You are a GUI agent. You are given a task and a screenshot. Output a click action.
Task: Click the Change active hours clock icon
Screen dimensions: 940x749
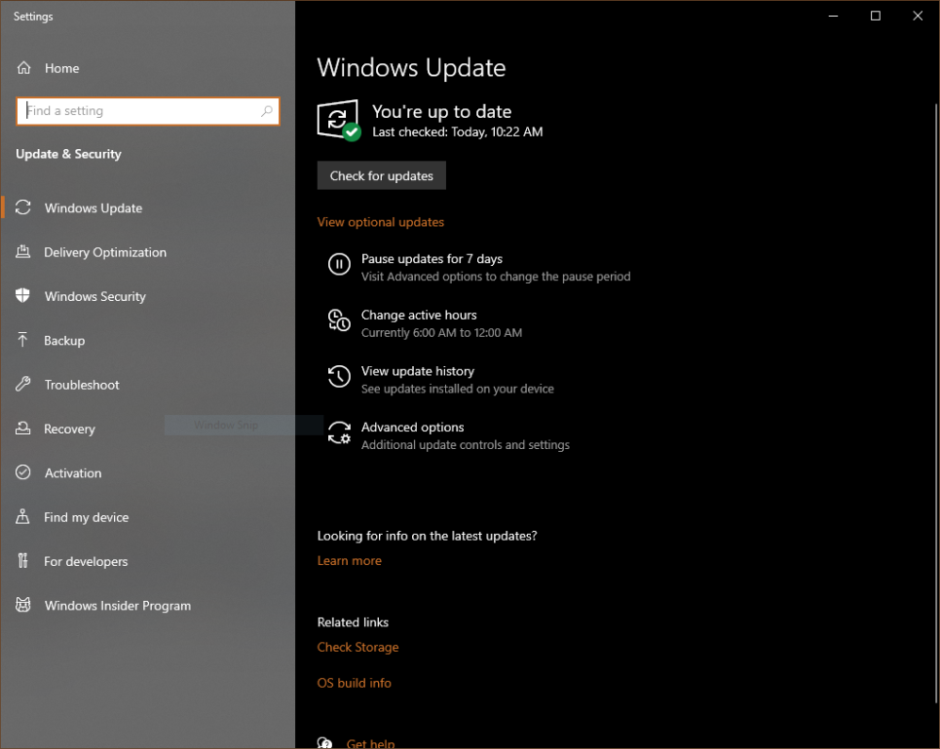click(339, 320)
